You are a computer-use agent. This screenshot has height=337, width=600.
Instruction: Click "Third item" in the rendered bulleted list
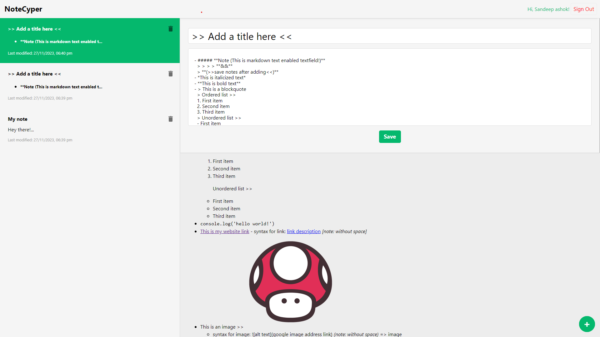(224, 216)
